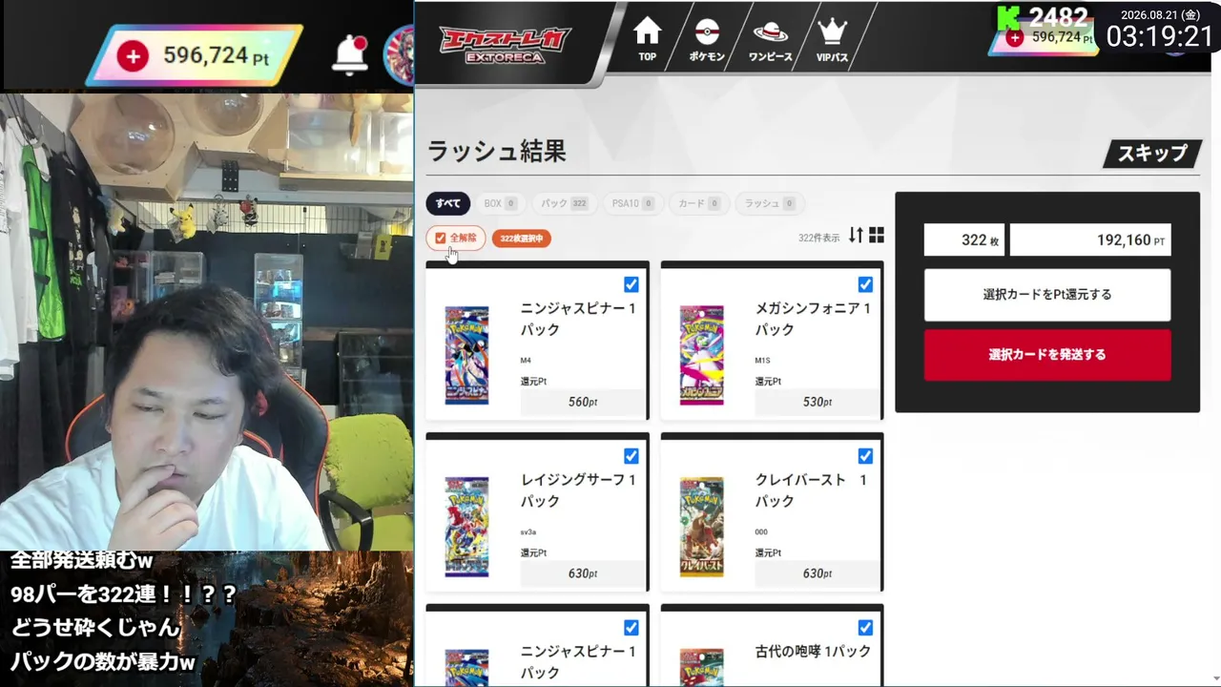Click the EXTORECA site logo

click(x=506, y=44)
